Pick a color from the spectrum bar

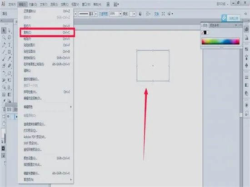[x=220, y=41]
